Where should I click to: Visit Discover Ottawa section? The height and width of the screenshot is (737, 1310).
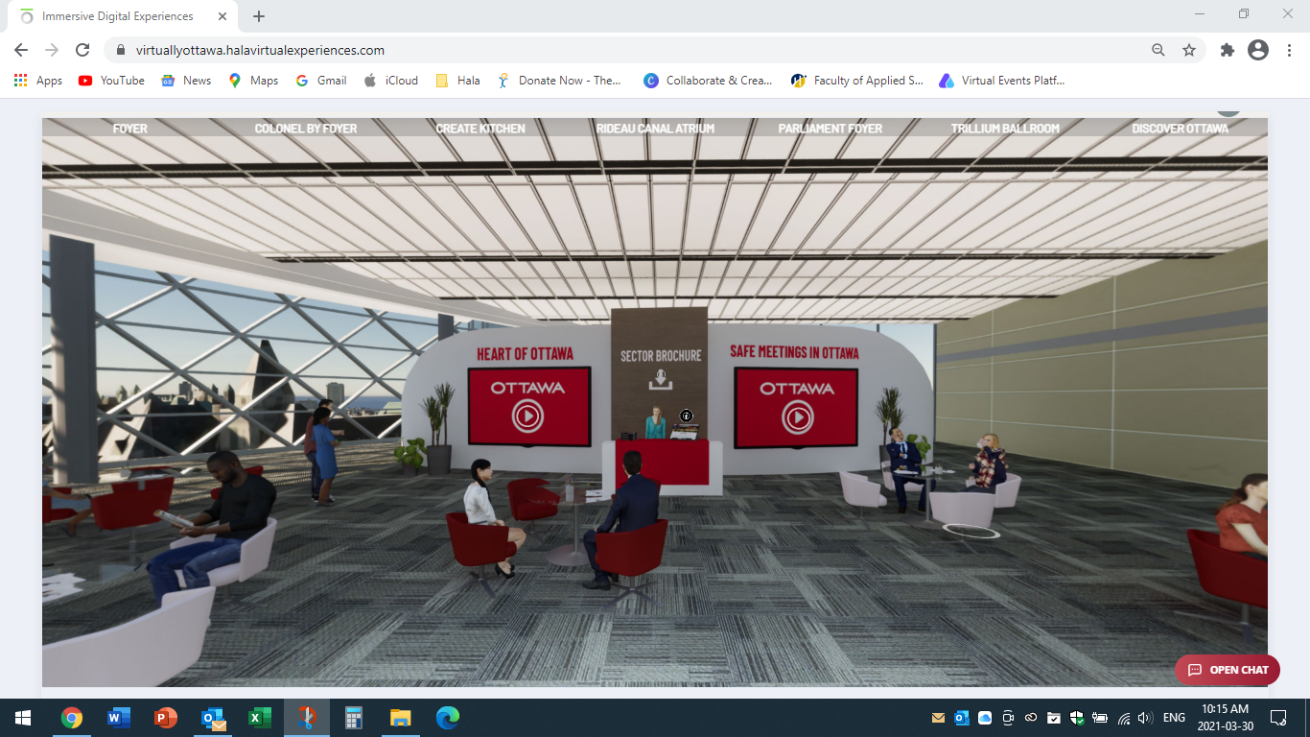pyautogui.click(x=1180, y=129)
